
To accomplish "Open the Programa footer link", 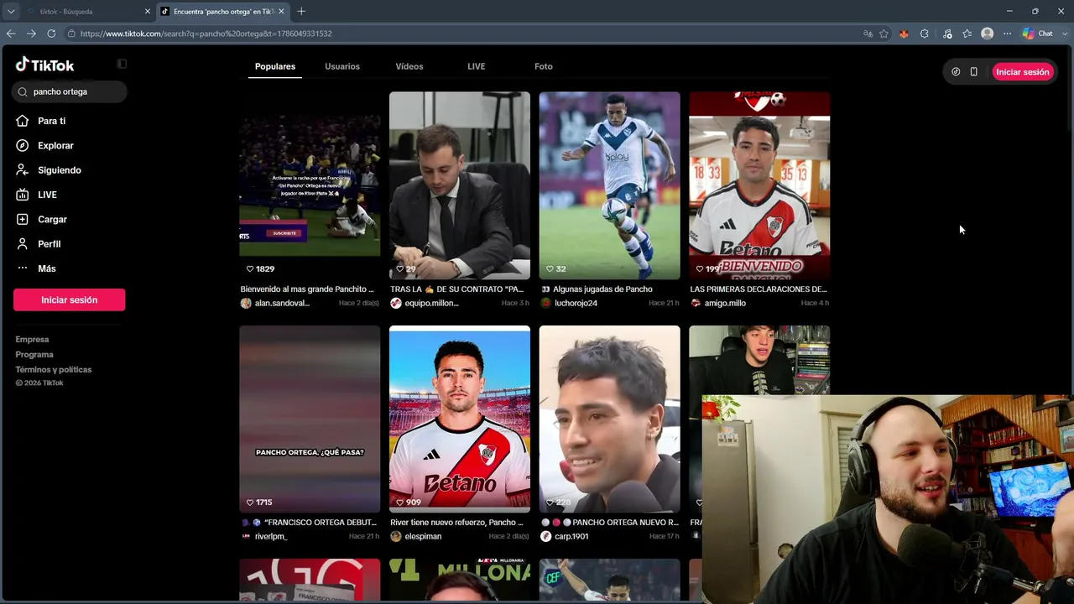I will 34,355.
